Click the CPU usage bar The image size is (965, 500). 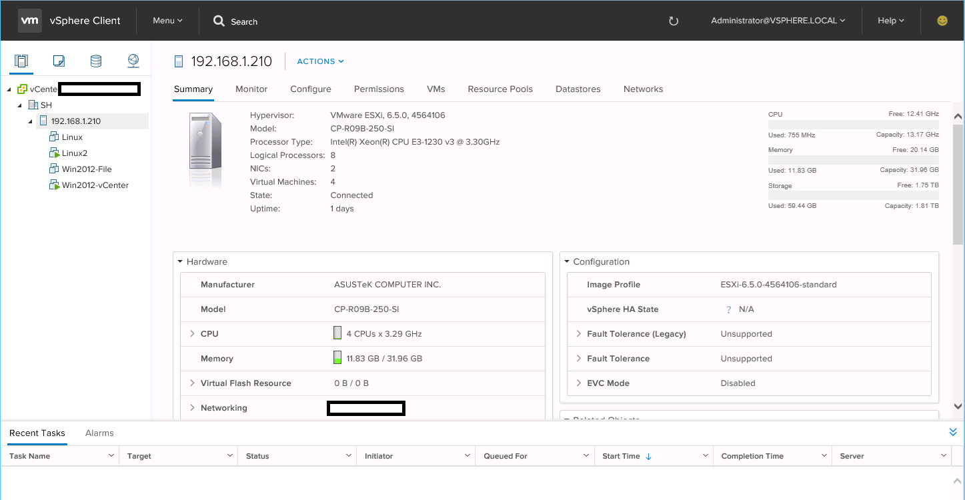[854, 124]
